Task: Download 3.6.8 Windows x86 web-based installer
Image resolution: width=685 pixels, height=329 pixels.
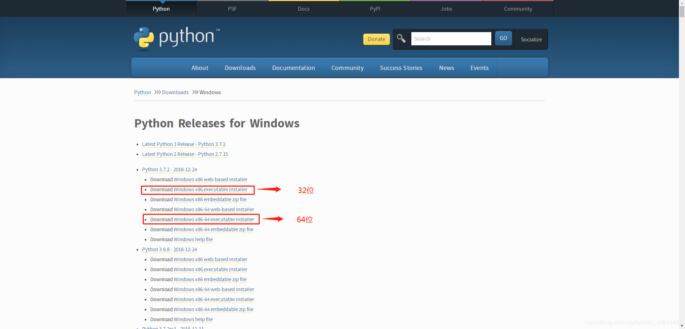Action: point(210,259)
